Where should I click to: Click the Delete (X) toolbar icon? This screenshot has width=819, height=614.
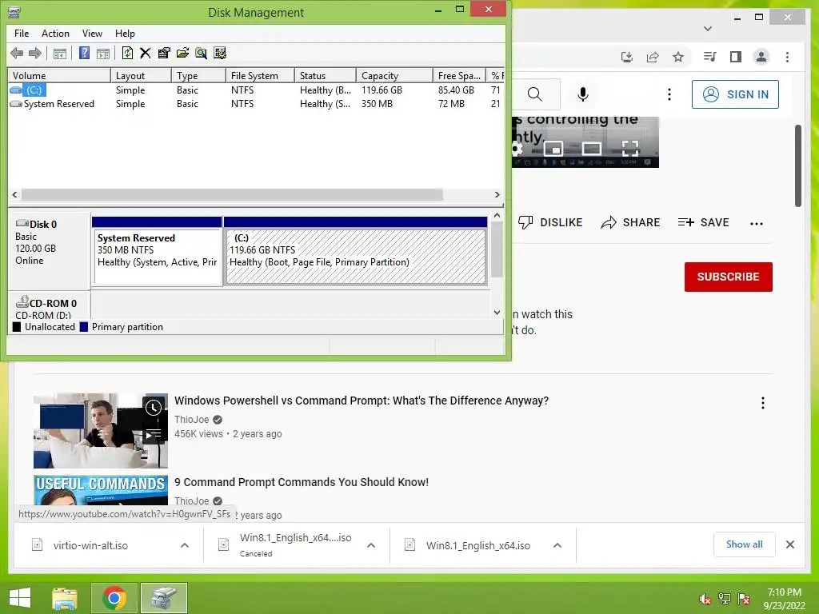146,53
